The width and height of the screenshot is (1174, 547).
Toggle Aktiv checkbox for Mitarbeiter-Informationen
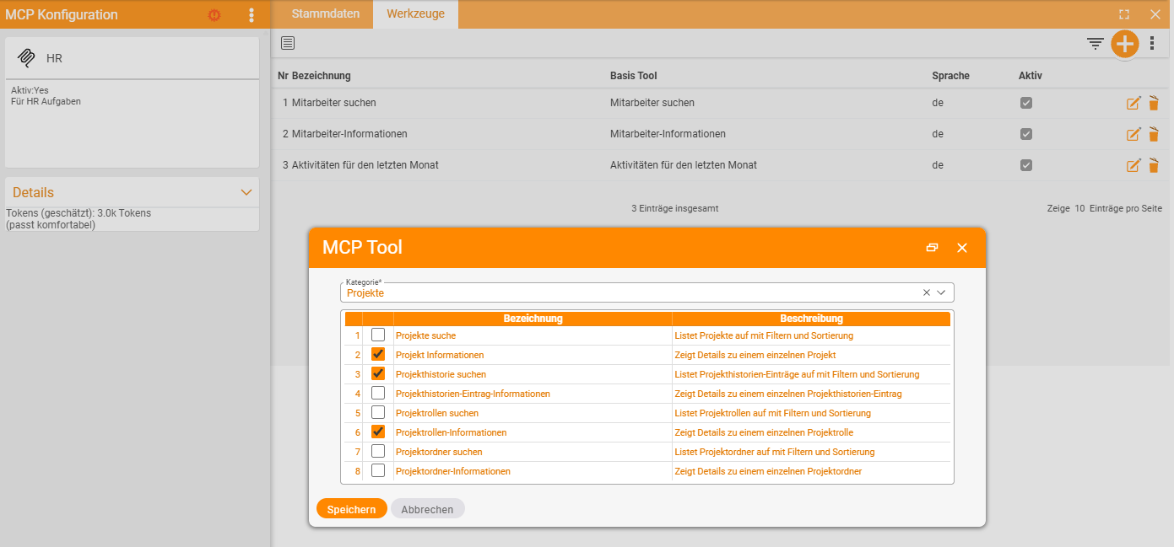tap(1026, 134)
